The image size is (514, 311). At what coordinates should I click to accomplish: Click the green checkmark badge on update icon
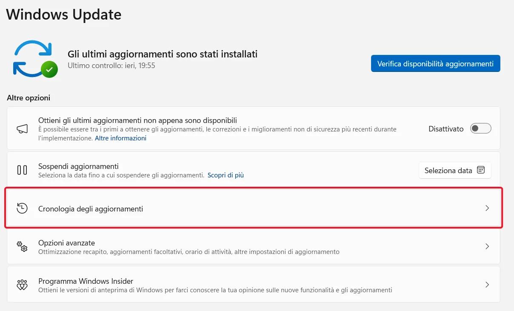(49, 69)
